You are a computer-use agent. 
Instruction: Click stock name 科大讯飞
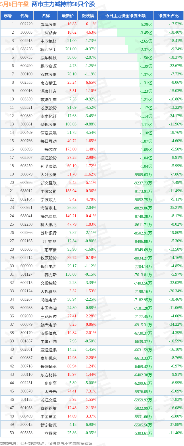point(49,224)
